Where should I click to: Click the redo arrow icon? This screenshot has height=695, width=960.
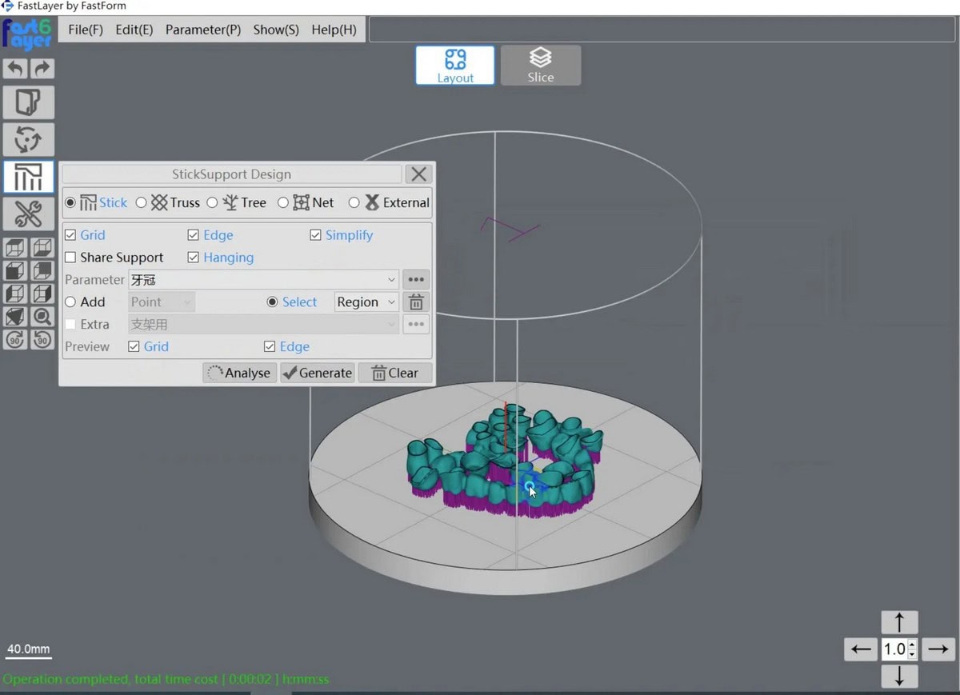pyautogui.click(x=42, y=69)
